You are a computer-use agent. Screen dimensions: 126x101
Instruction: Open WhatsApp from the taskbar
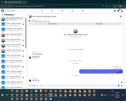coord(31,91)
